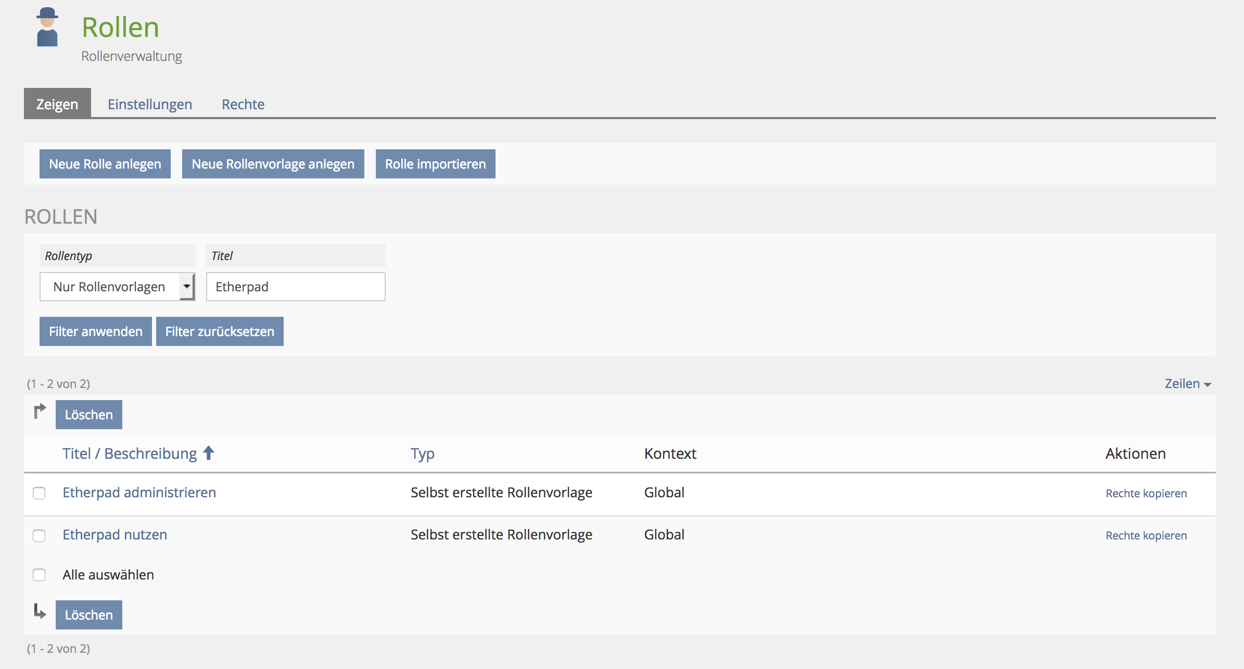Switch to the Einstellungen tab
Viewport: 1244px width, 669px height.
(150, 104)
